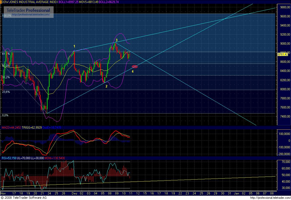Click the 8400,00 price axis label
291x200 pixels.
pos(285,71)
